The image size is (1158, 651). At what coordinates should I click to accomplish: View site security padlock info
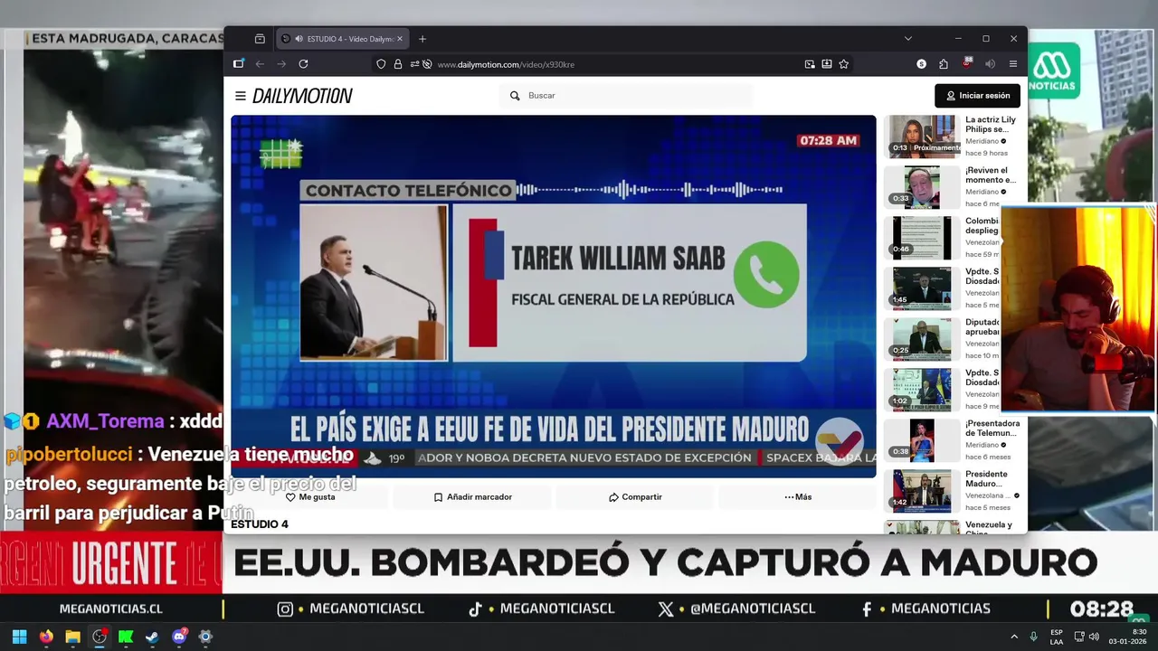[x=397, y=64]
